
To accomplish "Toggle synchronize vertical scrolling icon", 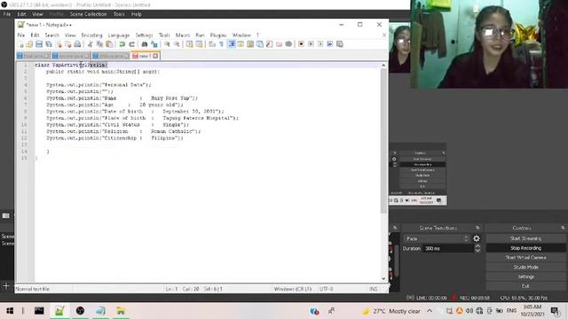I will [189, 44].
